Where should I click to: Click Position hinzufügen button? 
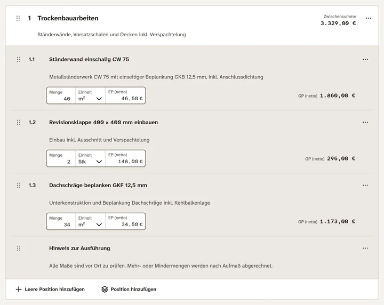129,290
